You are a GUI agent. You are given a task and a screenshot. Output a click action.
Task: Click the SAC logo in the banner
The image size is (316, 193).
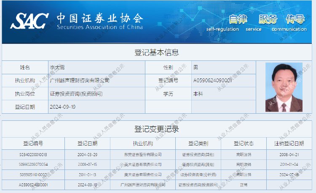(29, 21)
